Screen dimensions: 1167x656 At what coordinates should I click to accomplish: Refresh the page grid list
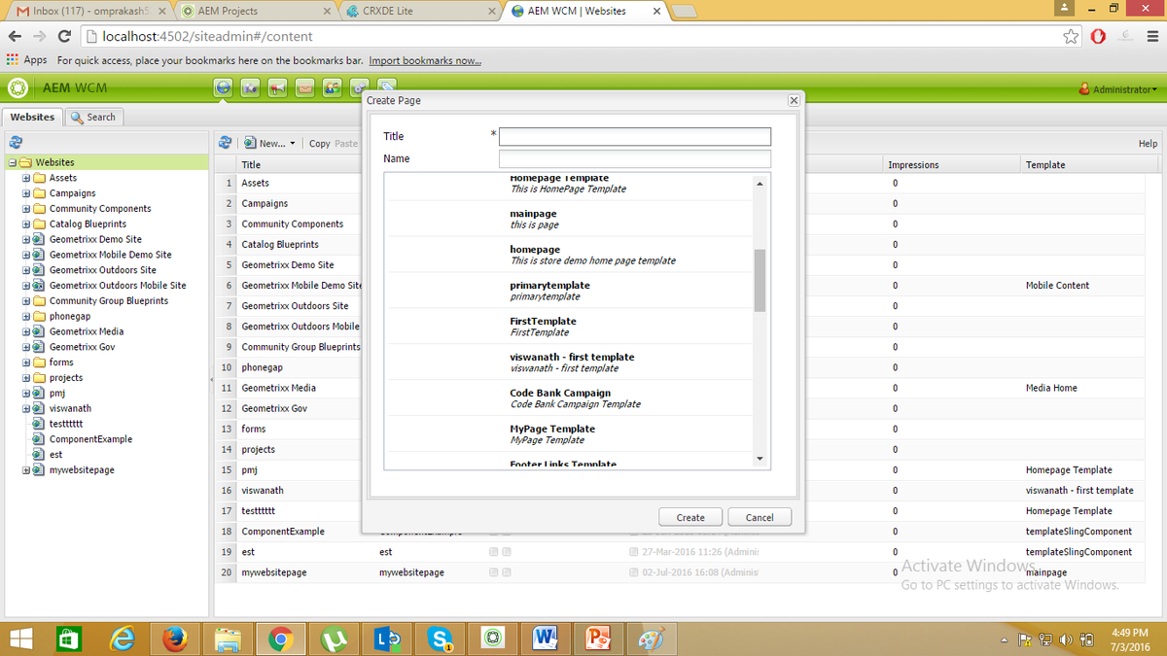click(225, 143)
